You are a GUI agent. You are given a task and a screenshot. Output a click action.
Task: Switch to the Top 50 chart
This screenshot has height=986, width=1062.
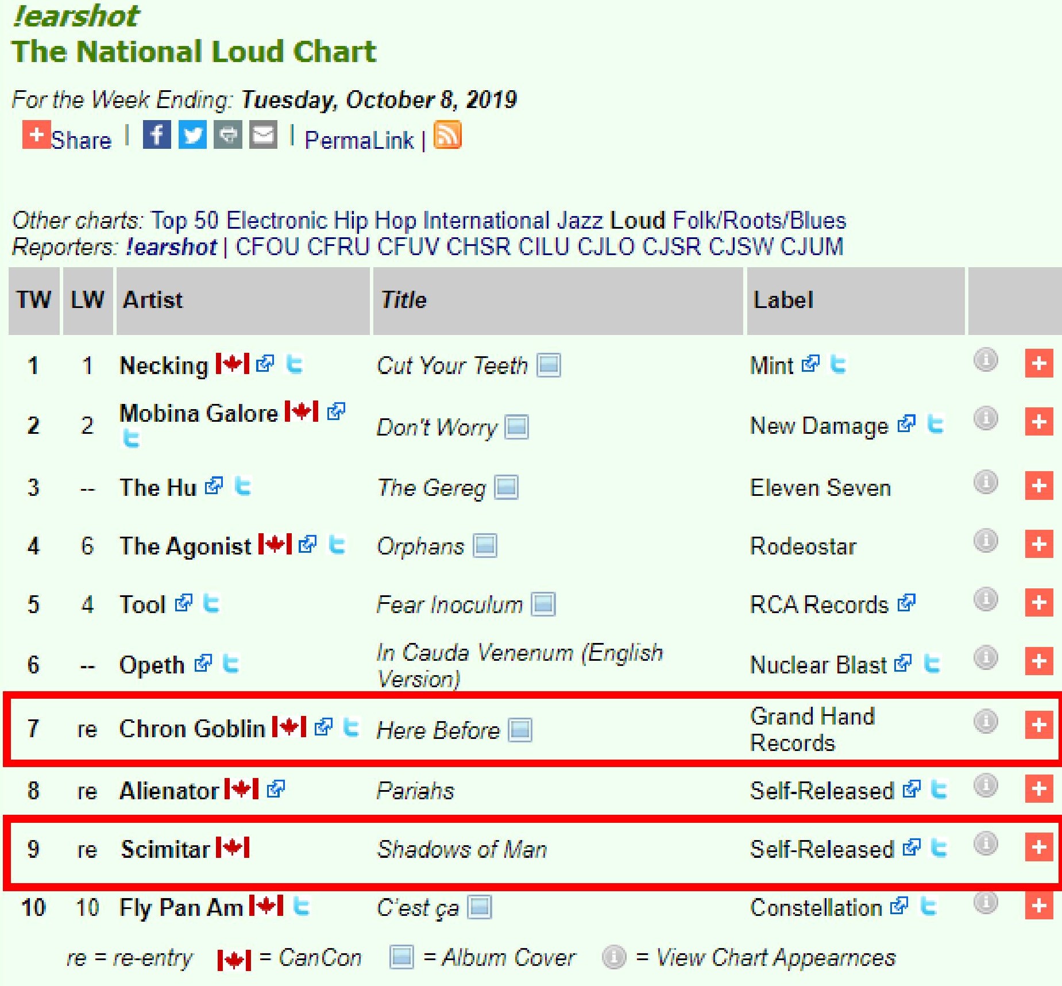point(184,221)
